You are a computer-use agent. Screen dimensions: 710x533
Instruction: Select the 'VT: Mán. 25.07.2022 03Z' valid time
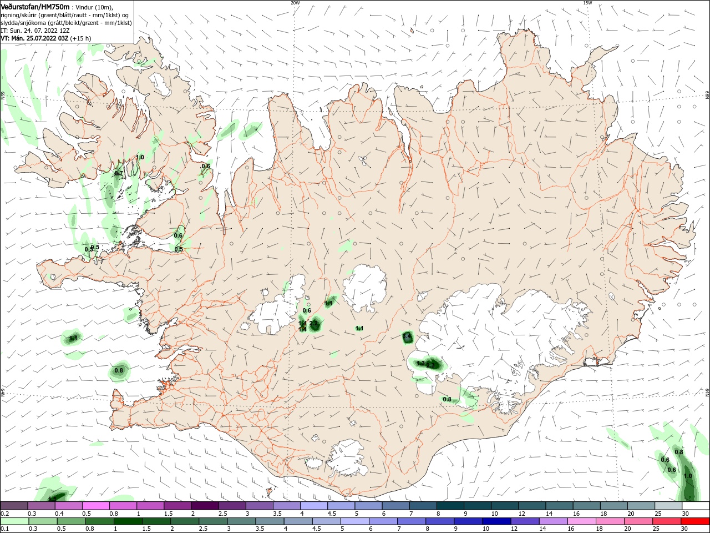pyautogui.click(x=34, y=38)
